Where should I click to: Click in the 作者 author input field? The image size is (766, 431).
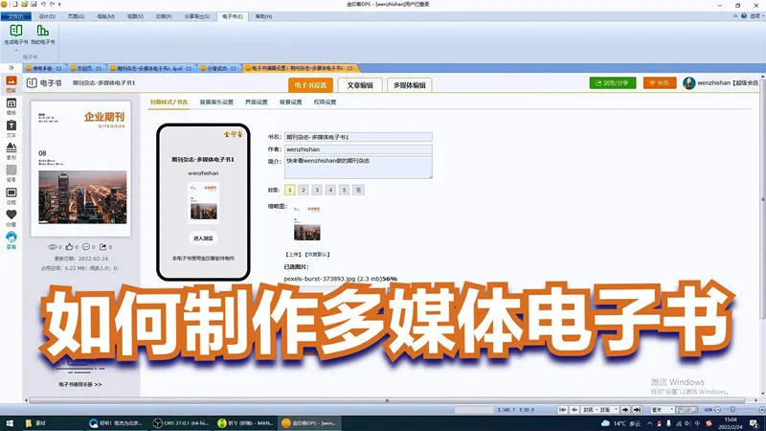click(x=358, y=149)
